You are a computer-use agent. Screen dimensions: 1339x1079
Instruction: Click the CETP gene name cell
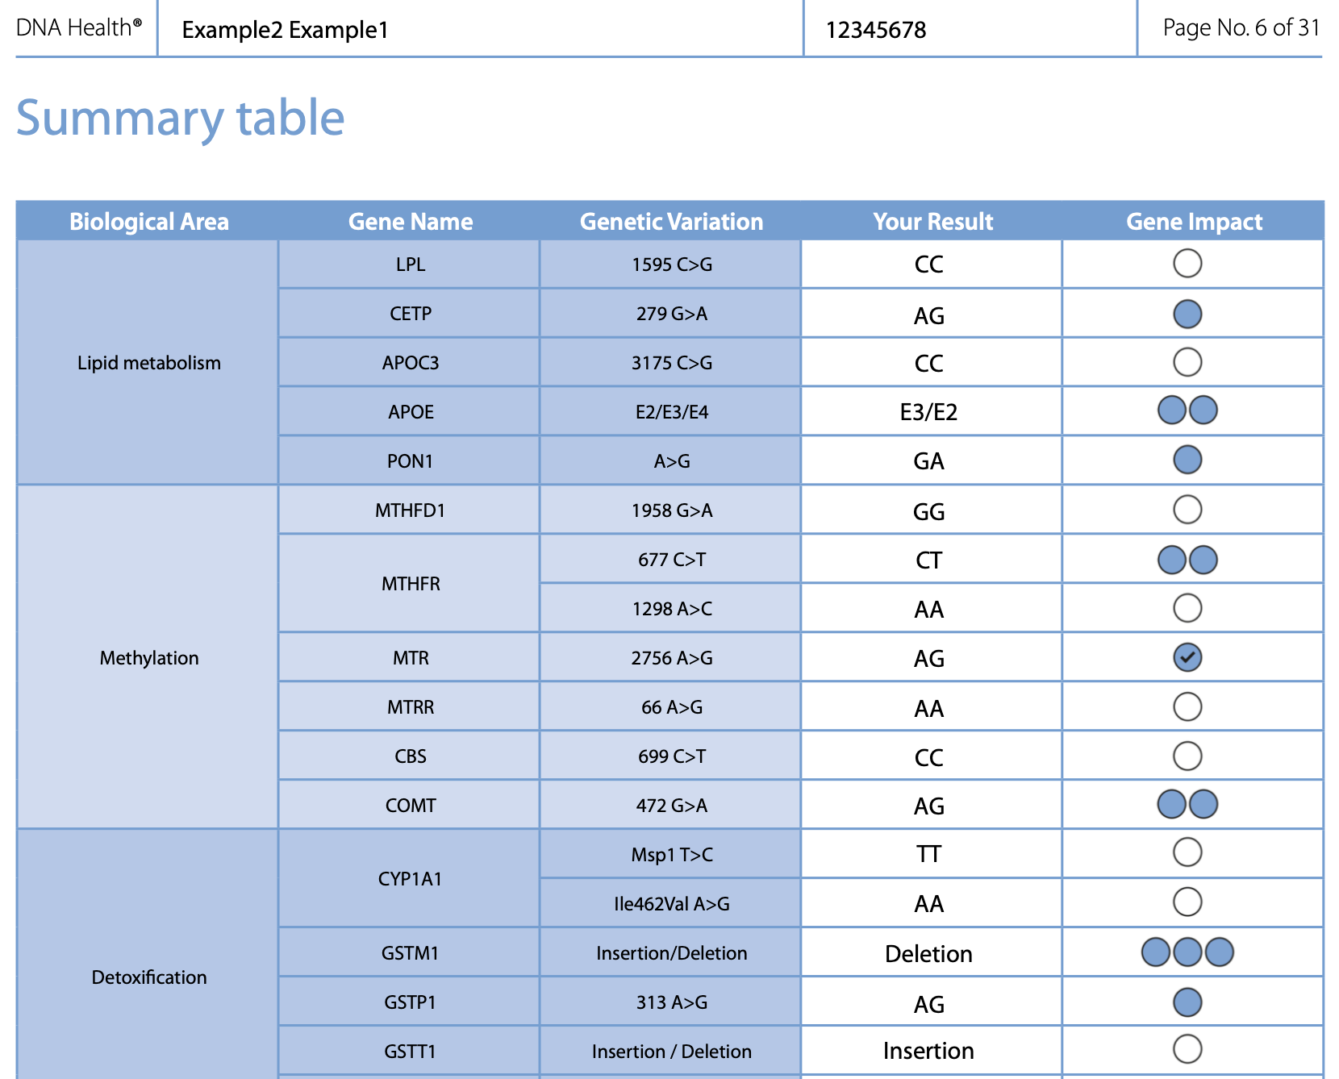tap(411, 314)
